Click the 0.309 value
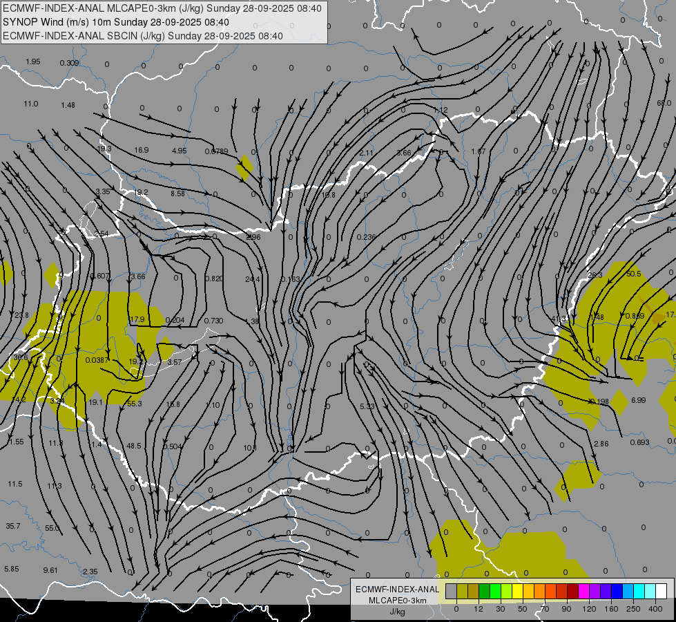The height and width of the screenshot is (622, 676). coord(70,63)
